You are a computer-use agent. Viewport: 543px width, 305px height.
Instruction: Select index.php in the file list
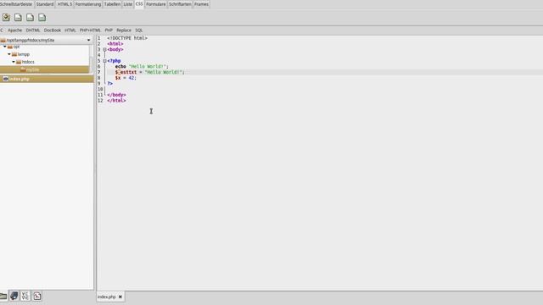pos(47,79)
